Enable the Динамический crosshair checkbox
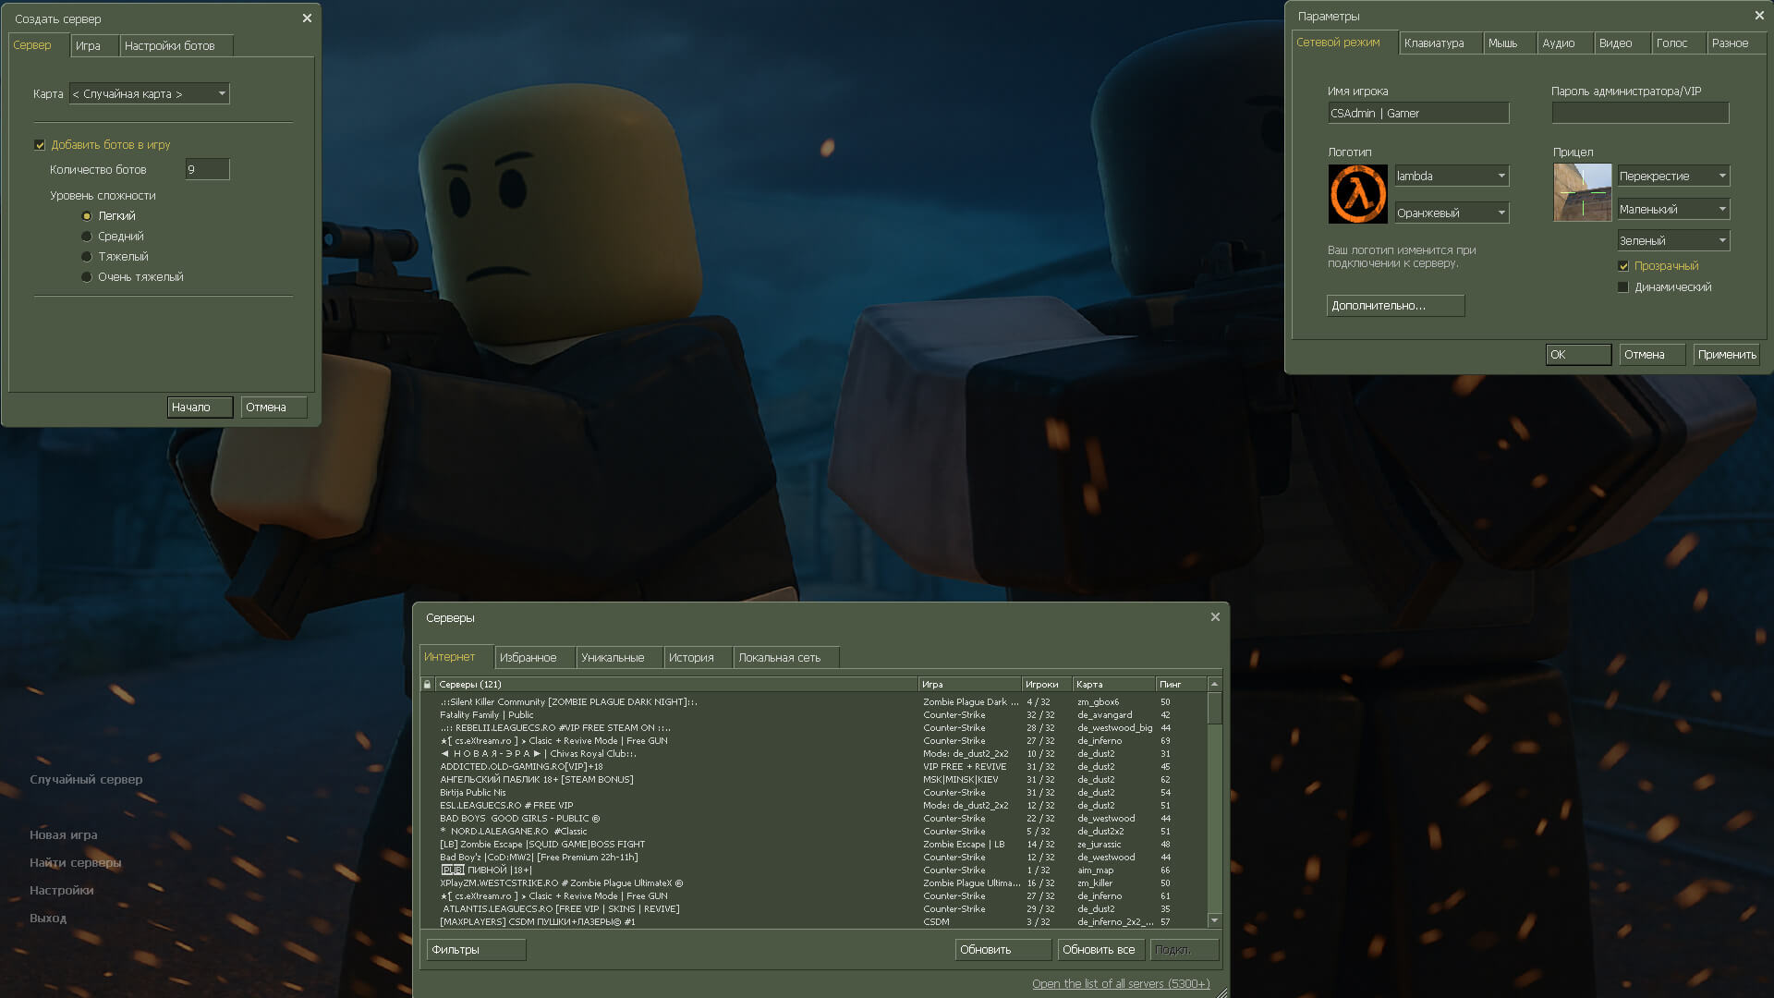This screenshot has width=1774, height=998. (1623, 287)
